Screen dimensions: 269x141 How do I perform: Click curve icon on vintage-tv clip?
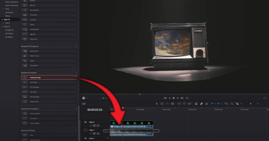pyautogui.click(x=148, y=126)
